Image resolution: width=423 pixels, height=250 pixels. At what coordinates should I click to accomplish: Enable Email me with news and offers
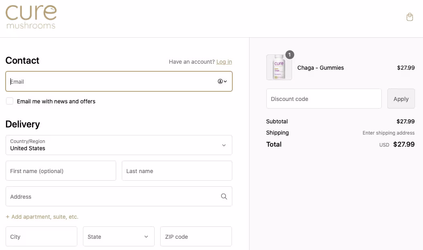[10, 101]
